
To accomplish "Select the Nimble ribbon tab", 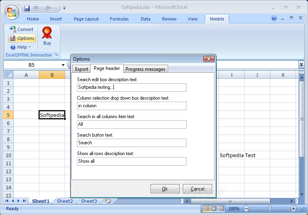I will 217,19.
